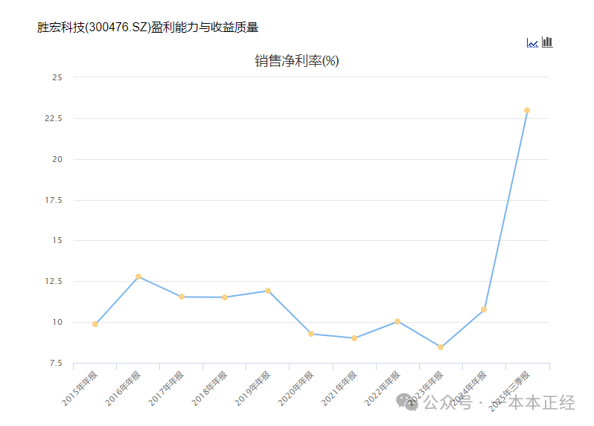The height and width of the screenshot is (426, 594).
Task: Click the 销售净利率(%) chart title
Action: (x=296, y=61)
